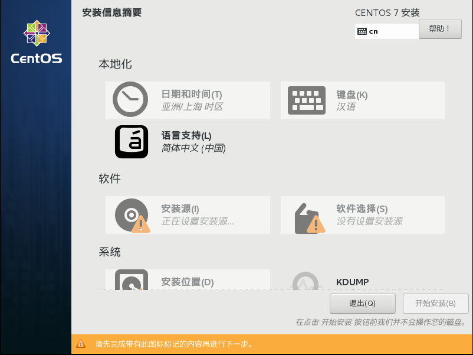Click the keyboard layout icon for 键盘

click(x=307, y=100)
